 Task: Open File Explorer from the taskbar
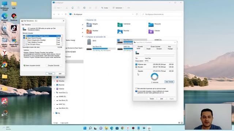(106, 128)
